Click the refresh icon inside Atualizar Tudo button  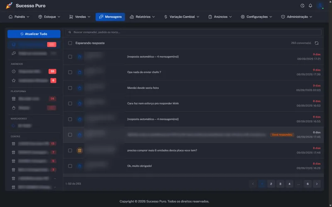point(22,34)
